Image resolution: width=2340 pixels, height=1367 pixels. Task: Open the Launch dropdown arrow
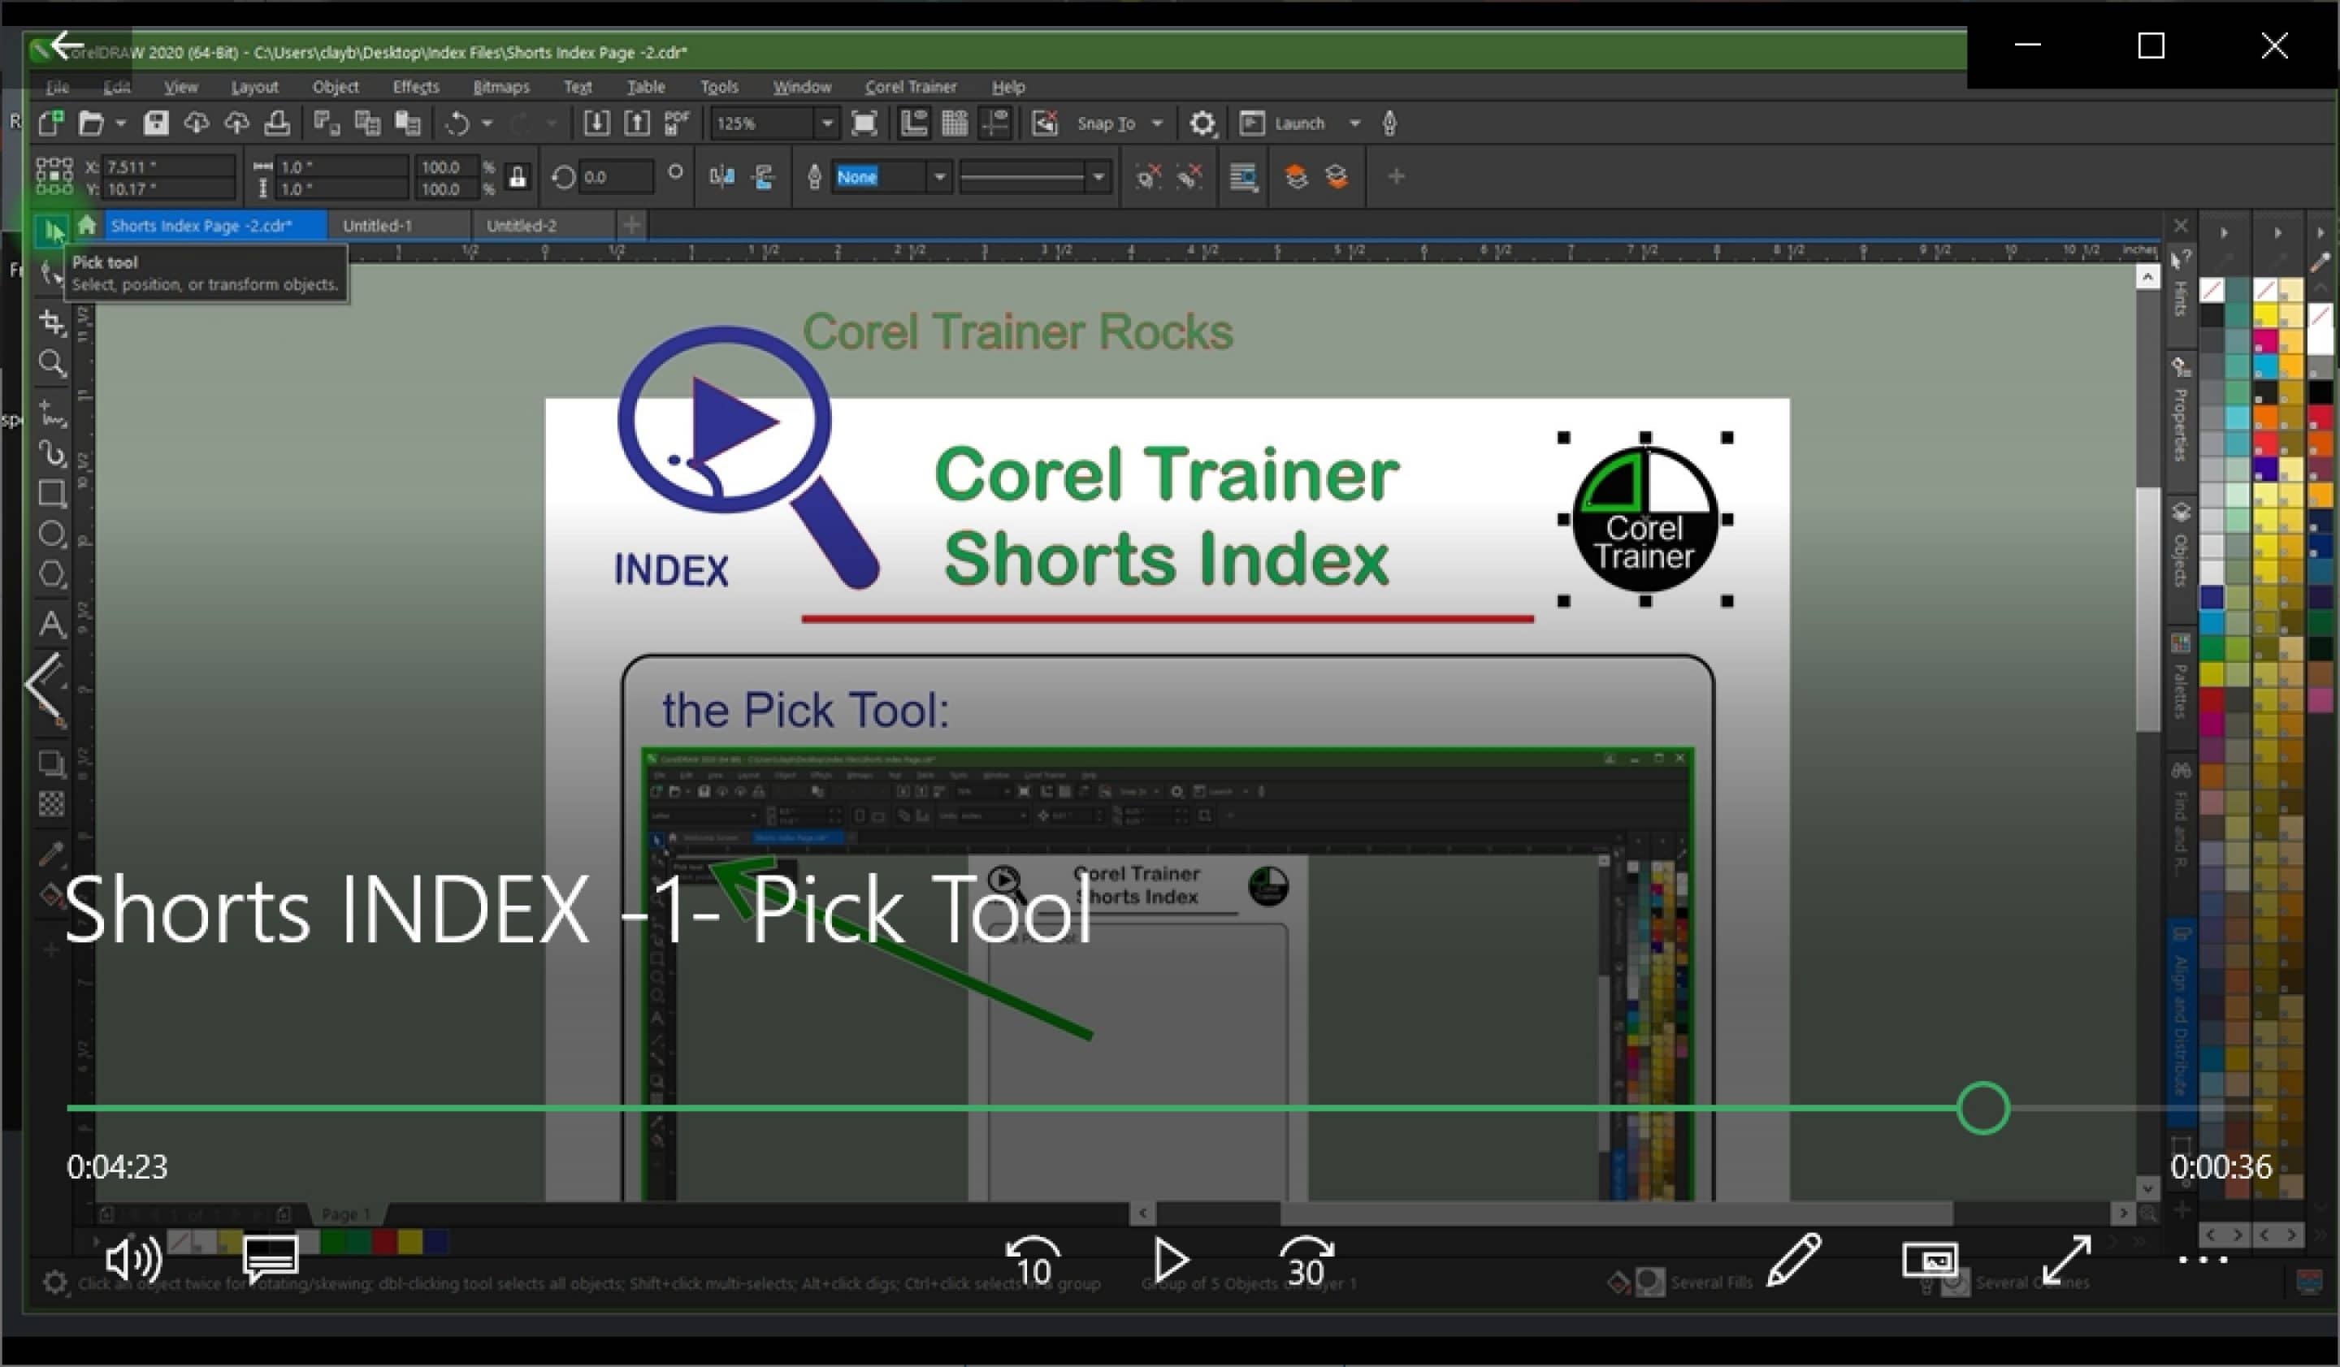1354,123
